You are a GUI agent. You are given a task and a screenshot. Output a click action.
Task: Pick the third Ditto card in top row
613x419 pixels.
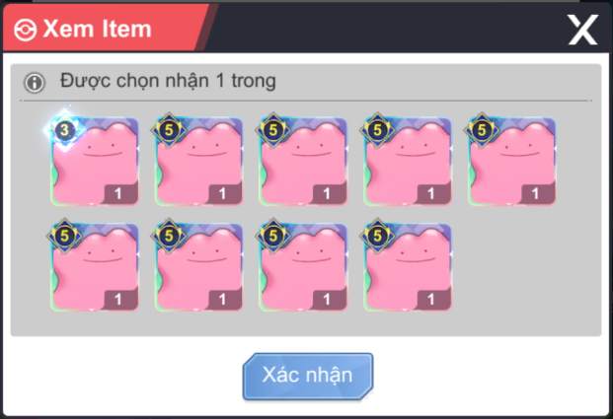303,162
